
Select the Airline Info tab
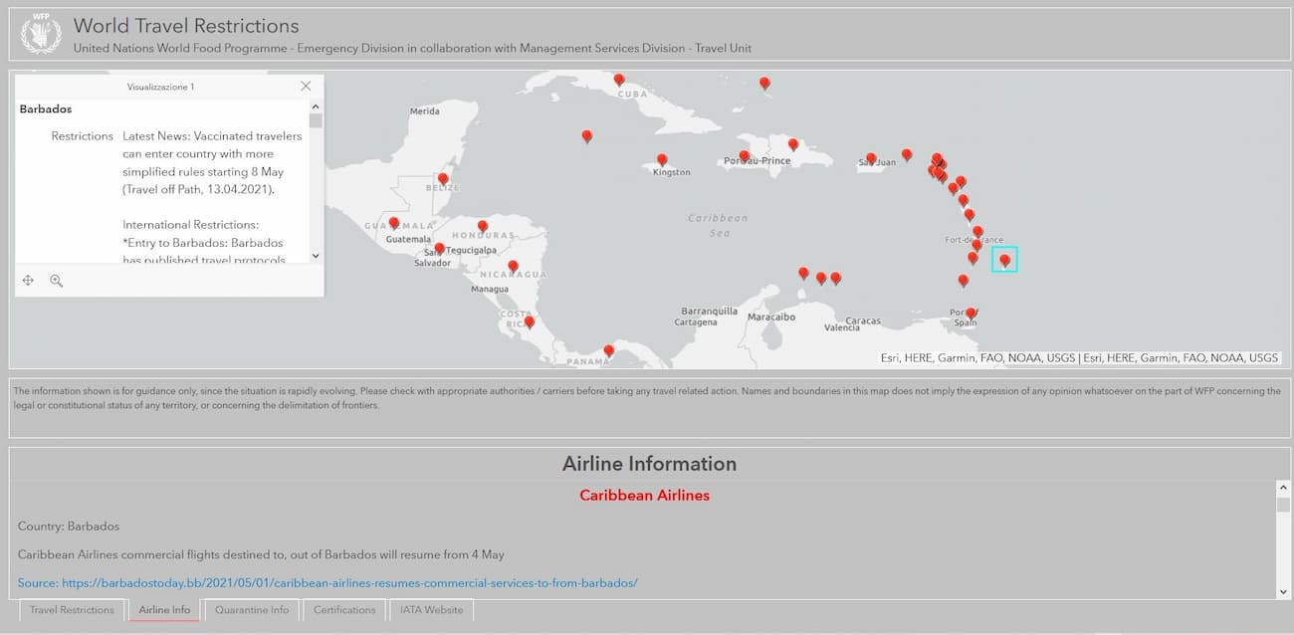pos(164,610)
